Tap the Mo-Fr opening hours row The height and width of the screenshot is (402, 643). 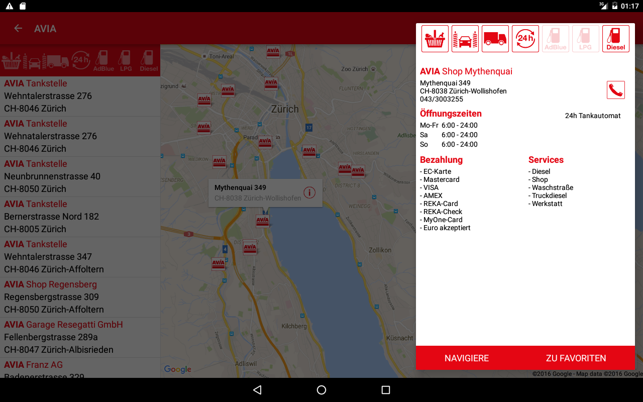449,125
